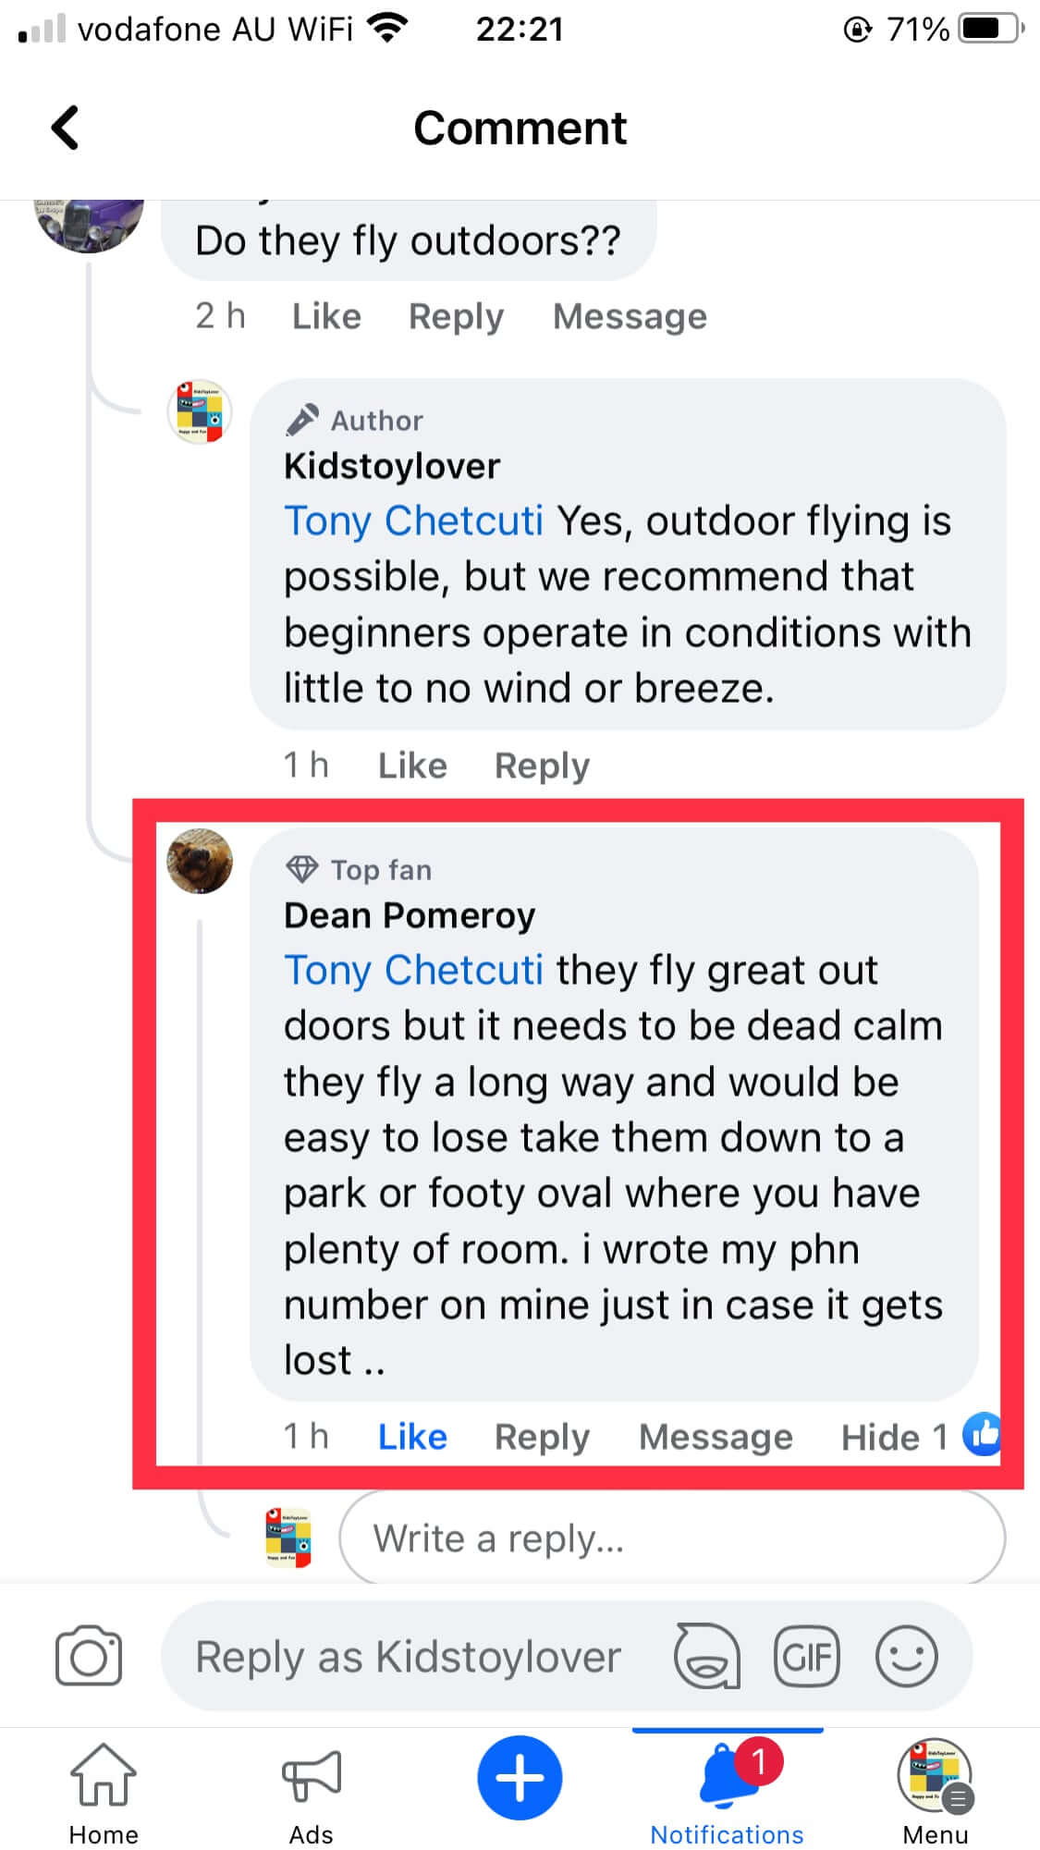Tap the back arrow icon
Screen dimensions: 1040x1850
click(65, 128)
